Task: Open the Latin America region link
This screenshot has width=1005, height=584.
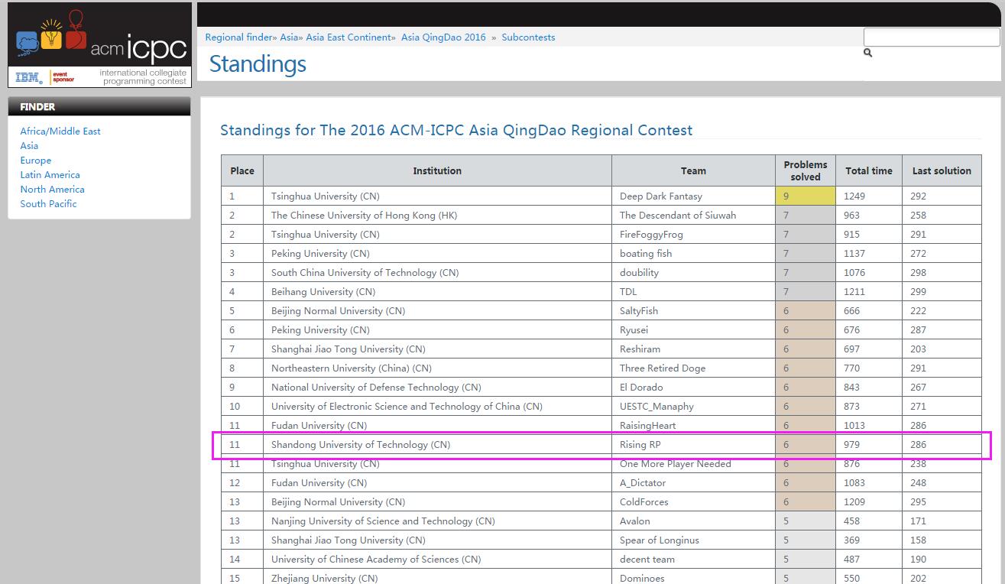Action: pos(50,175)
